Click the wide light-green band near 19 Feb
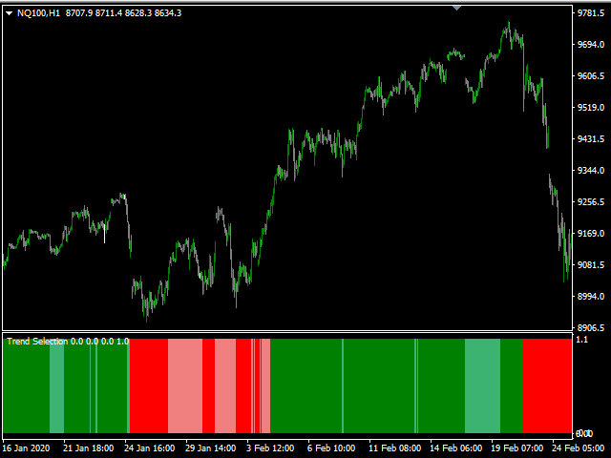 click(482, 386)
